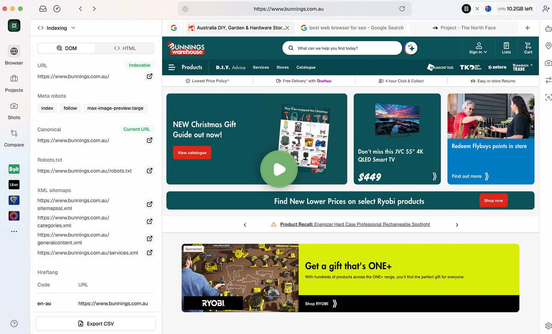The width and height of the screenshot is (552, 334).
Task: Open the add user icon at top right
Action: coord(546,9)
